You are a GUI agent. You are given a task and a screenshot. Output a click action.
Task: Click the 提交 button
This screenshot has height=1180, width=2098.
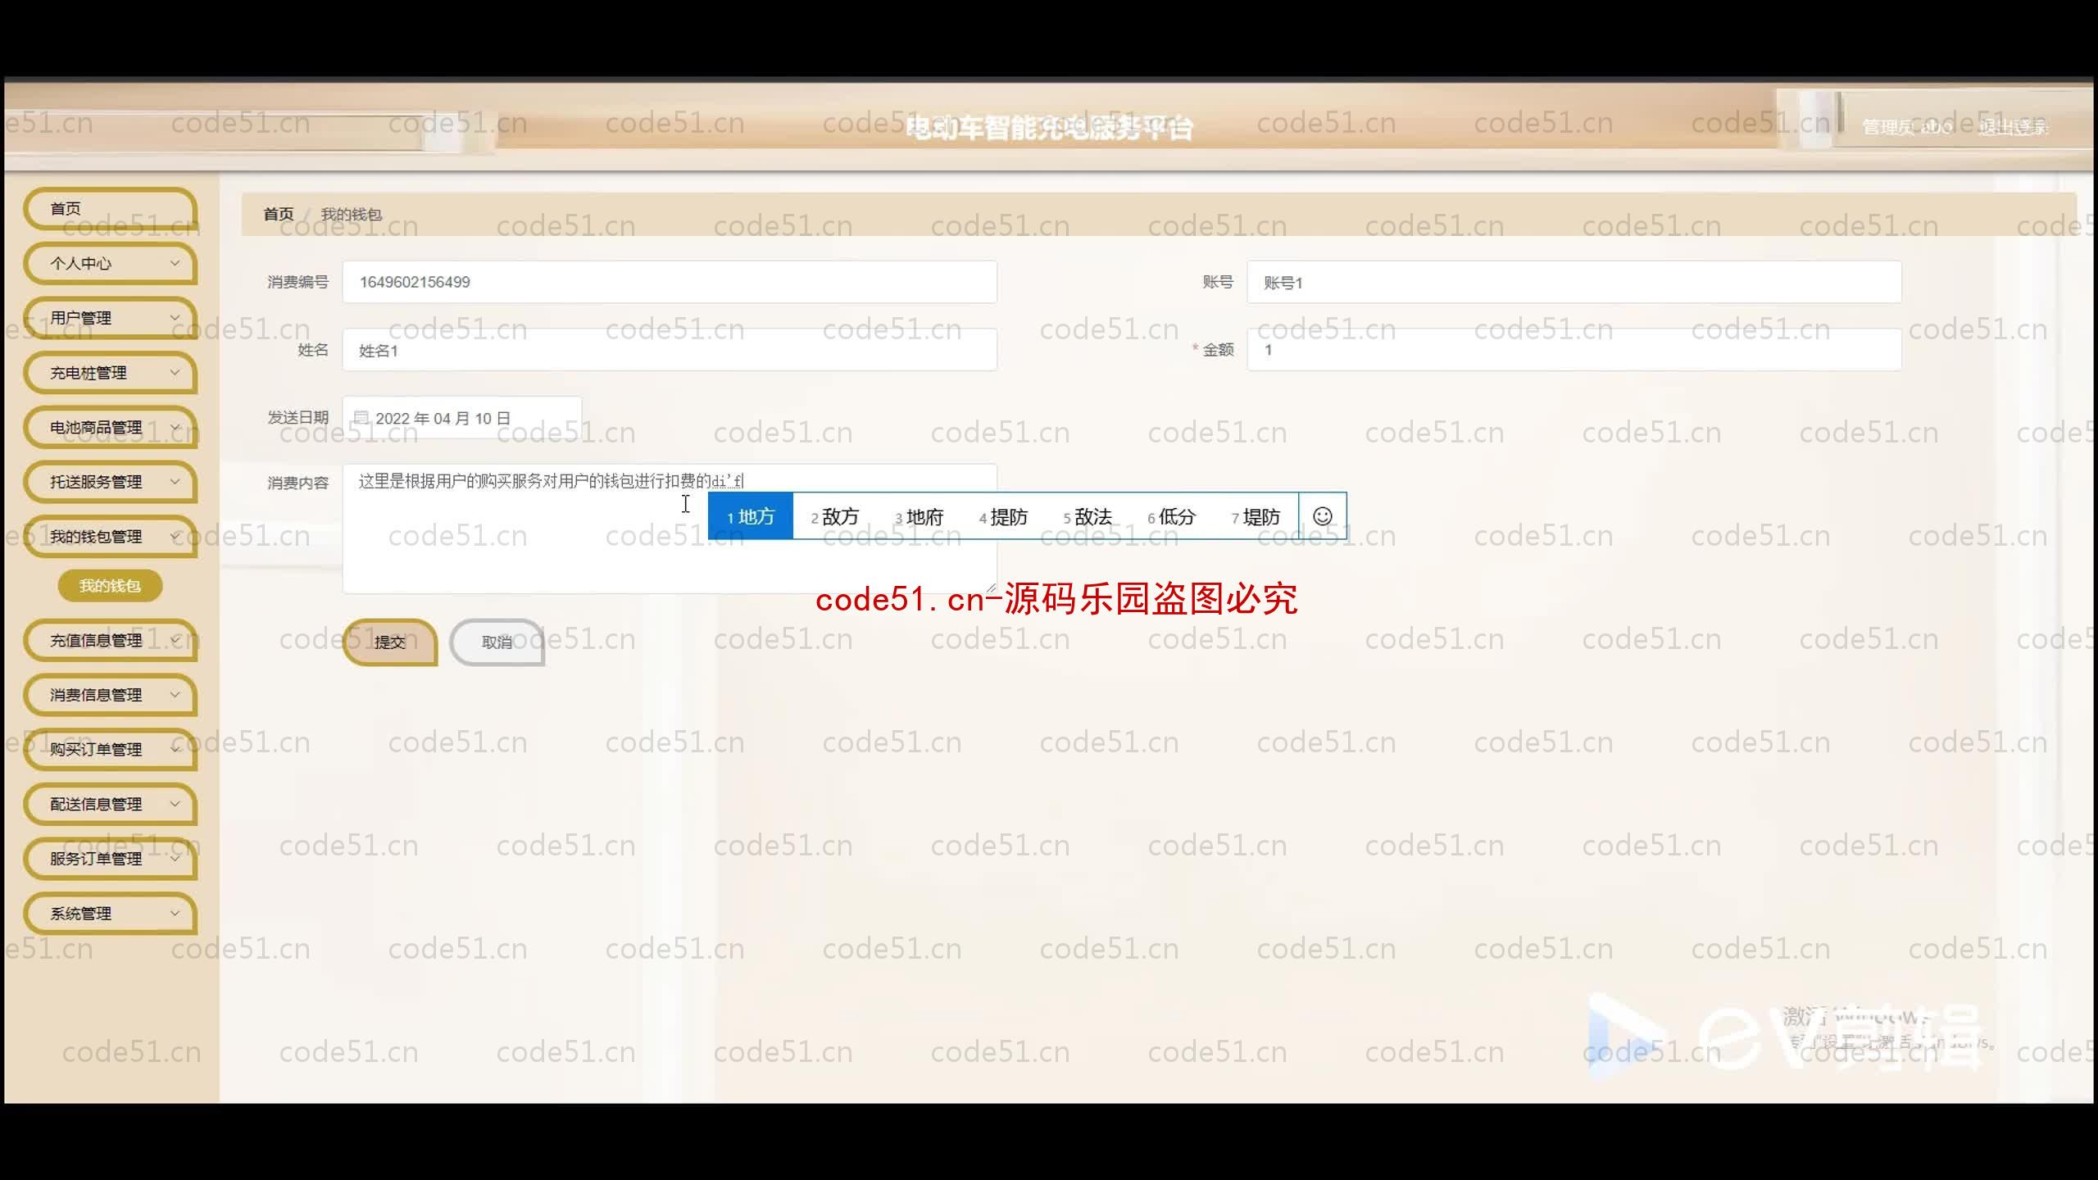(390, 642)
